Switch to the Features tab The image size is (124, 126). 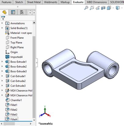(6, 2)
